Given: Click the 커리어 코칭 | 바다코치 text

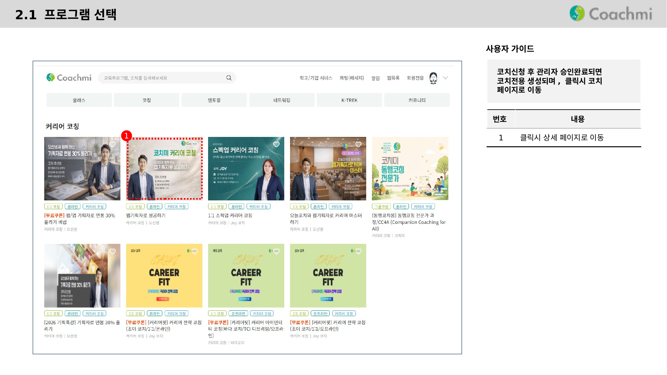Looking at the screenshot, I should 226,342.
